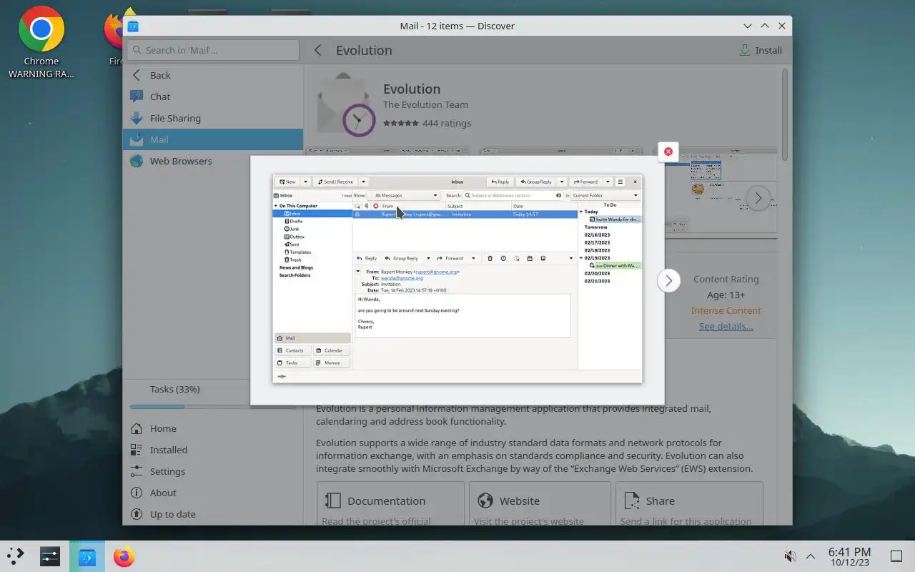Click the Evolution envelope app icon
Screen dimensions: 915x572
(346, 104)
